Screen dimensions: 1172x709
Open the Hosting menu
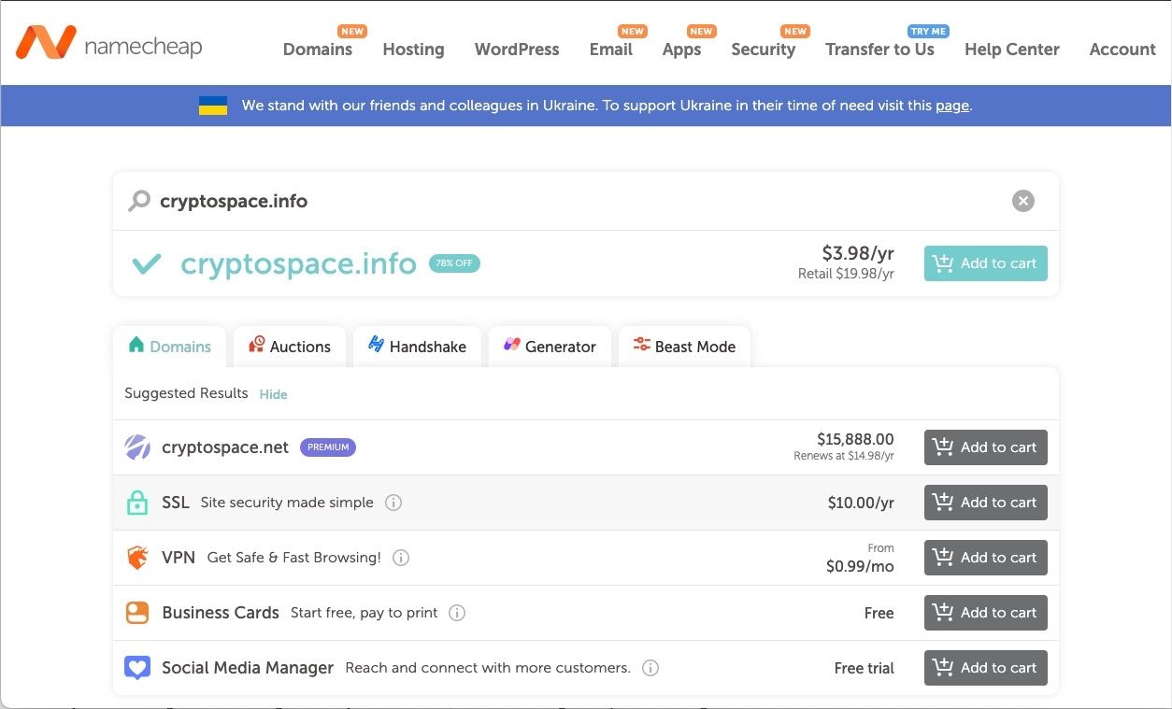(413, 49)
